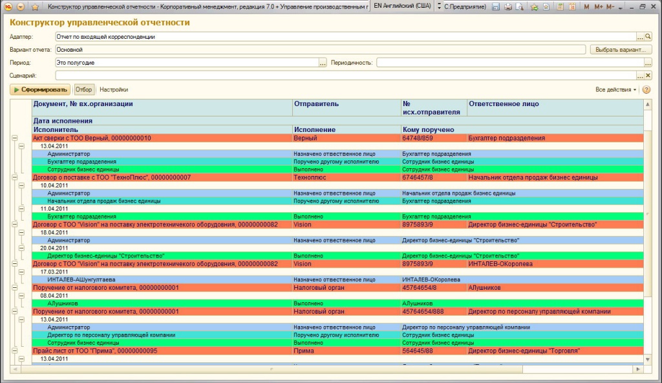
Task: Click the magnifier icon in Адаптер field
Action: point(648,37)
